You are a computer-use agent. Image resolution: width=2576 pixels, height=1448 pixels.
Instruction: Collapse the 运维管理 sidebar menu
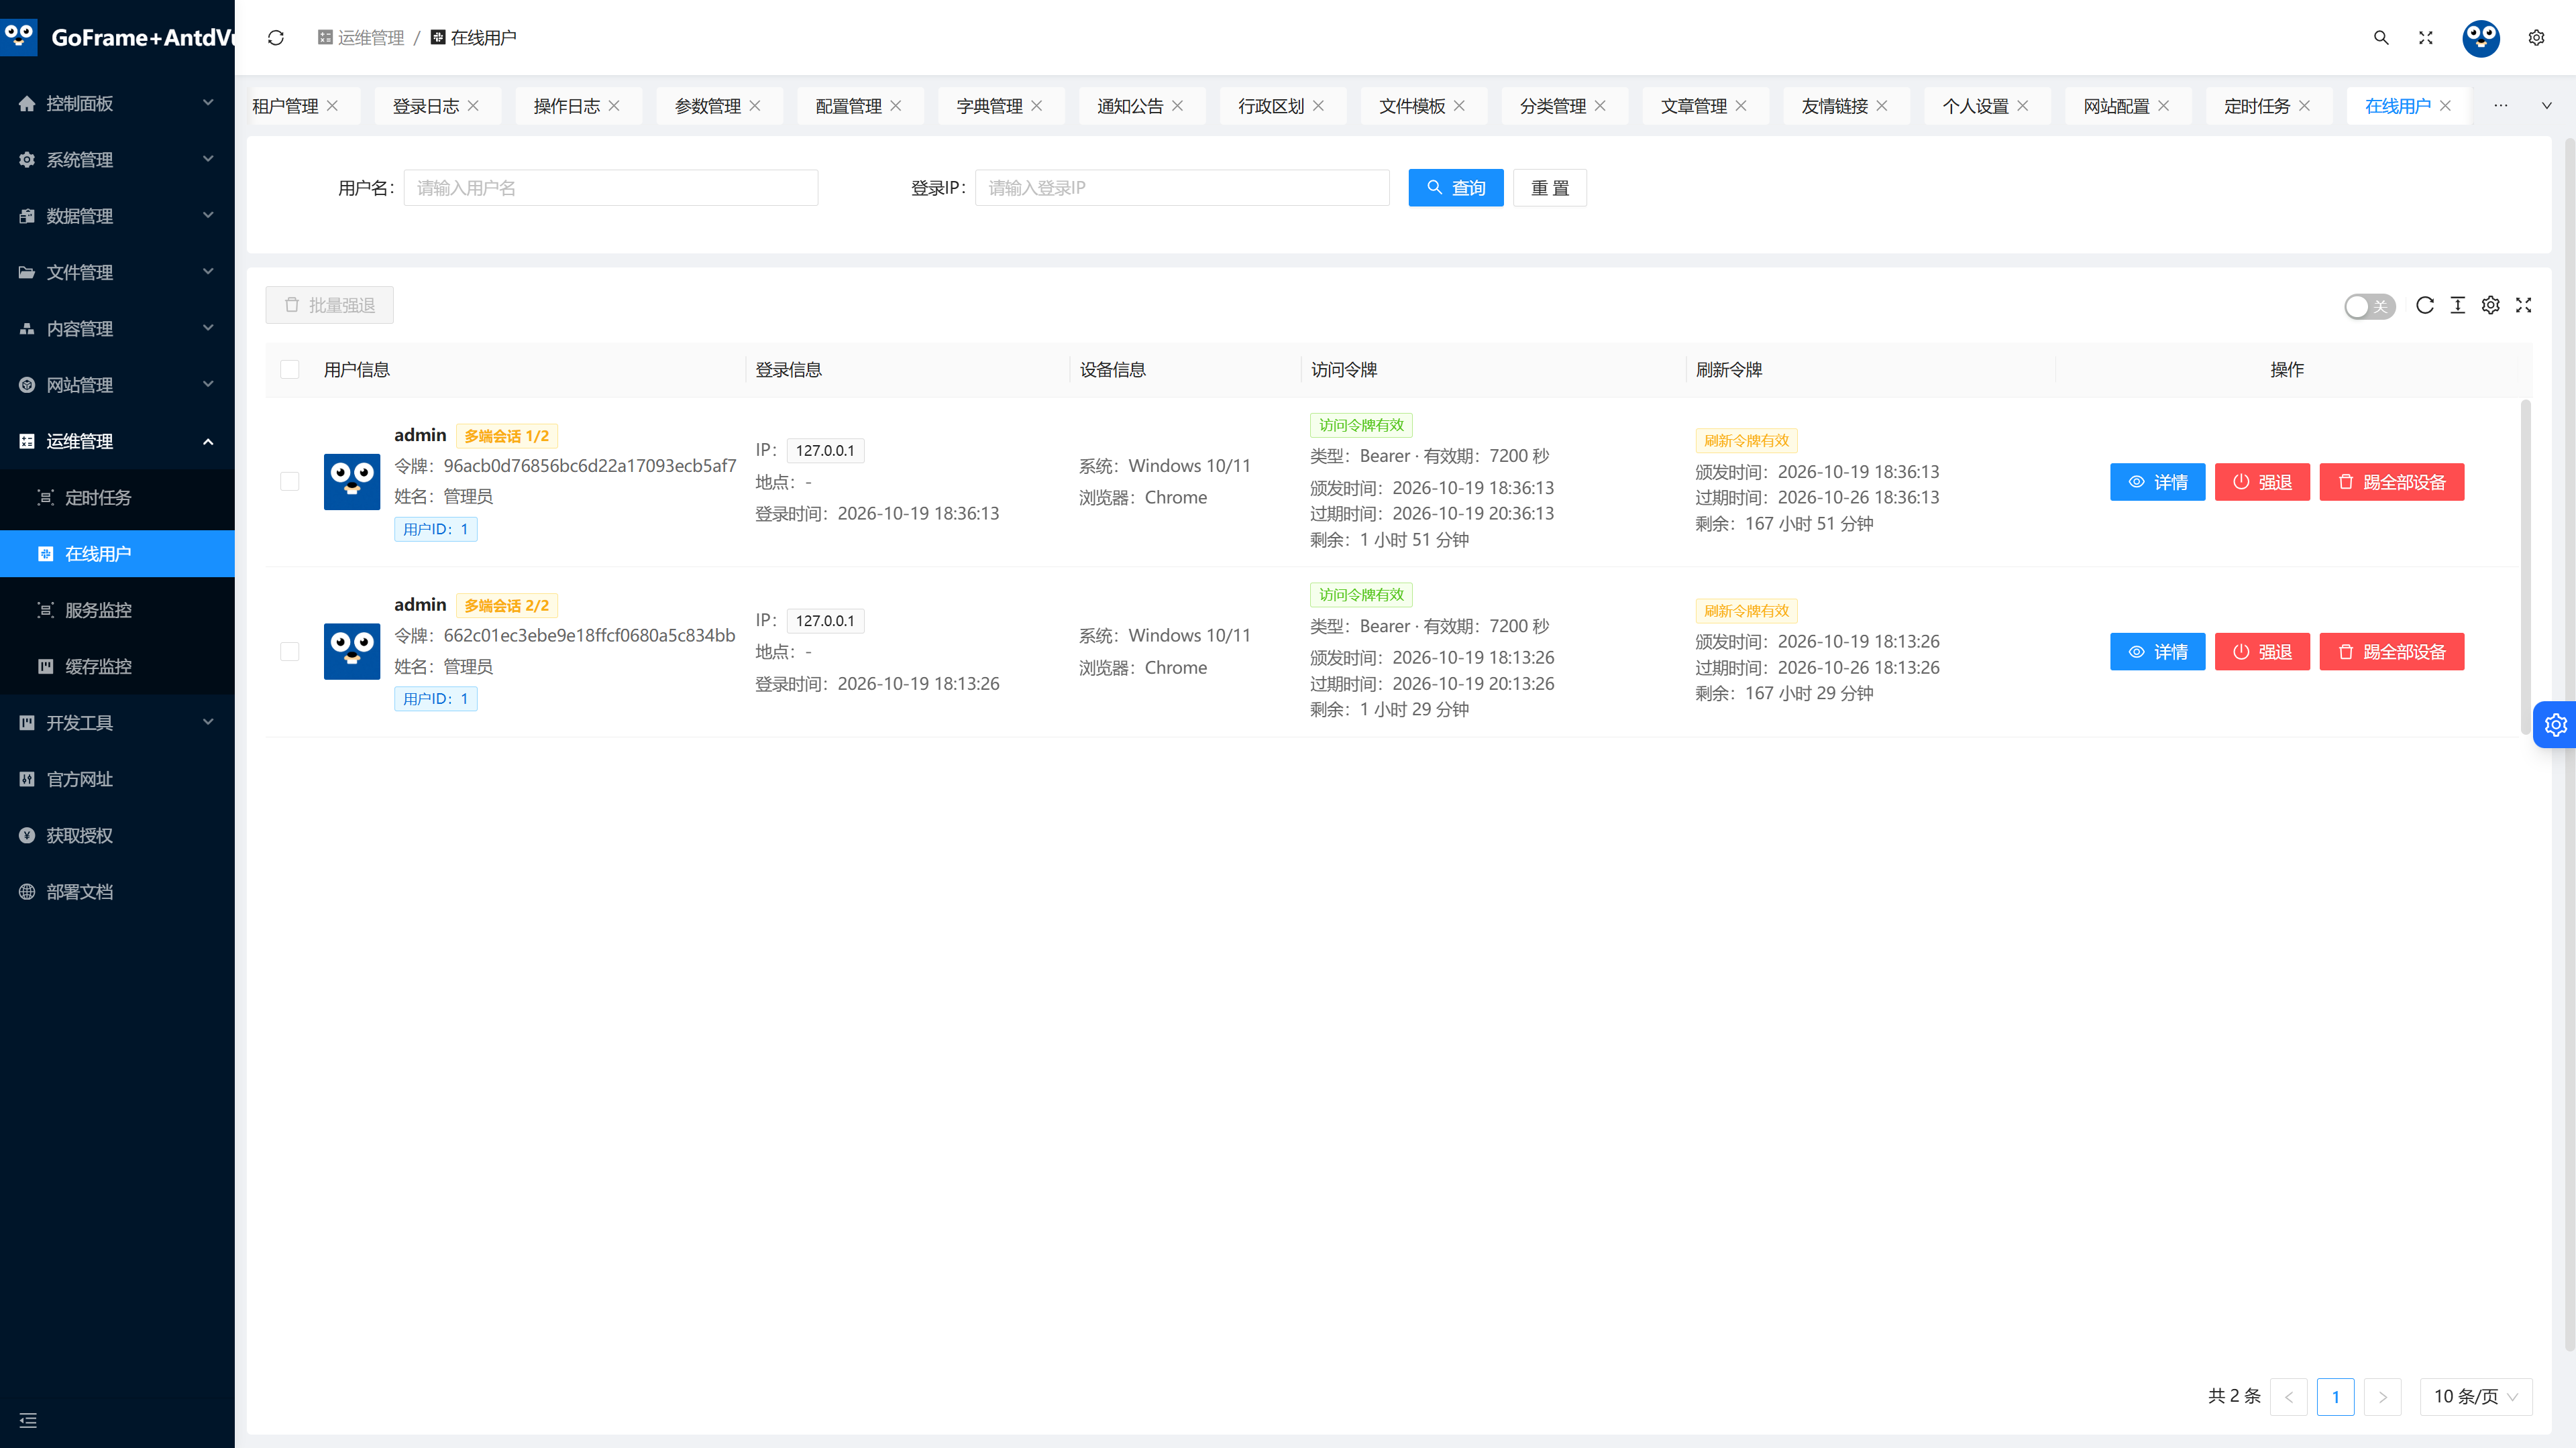click(x=117, y=440)
